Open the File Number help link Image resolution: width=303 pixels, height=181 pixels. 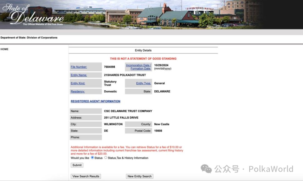coord(79,67)
